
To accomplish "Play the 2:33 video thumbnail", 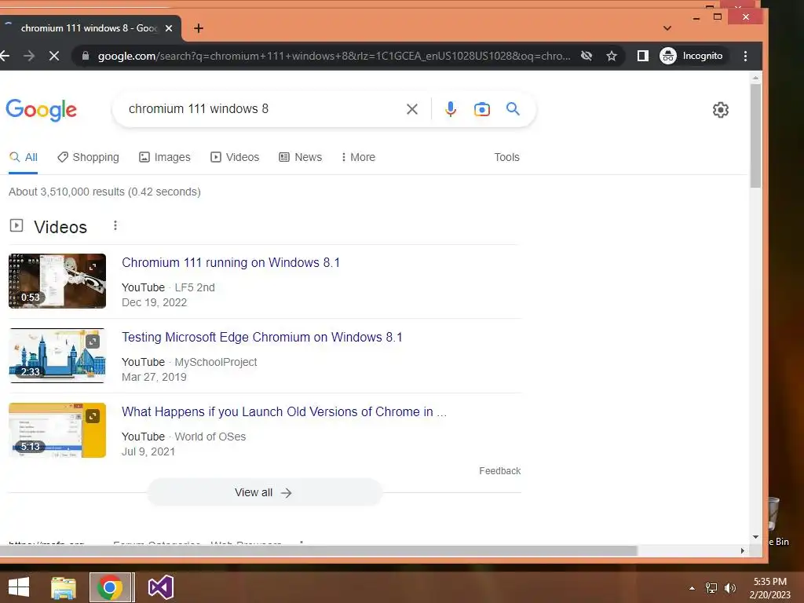I will point(57,356).
